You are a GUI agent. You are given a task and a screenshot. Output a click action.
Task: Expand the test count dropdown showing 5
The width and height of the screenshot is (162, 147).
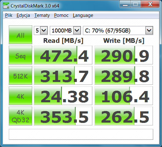pos(41,31)
